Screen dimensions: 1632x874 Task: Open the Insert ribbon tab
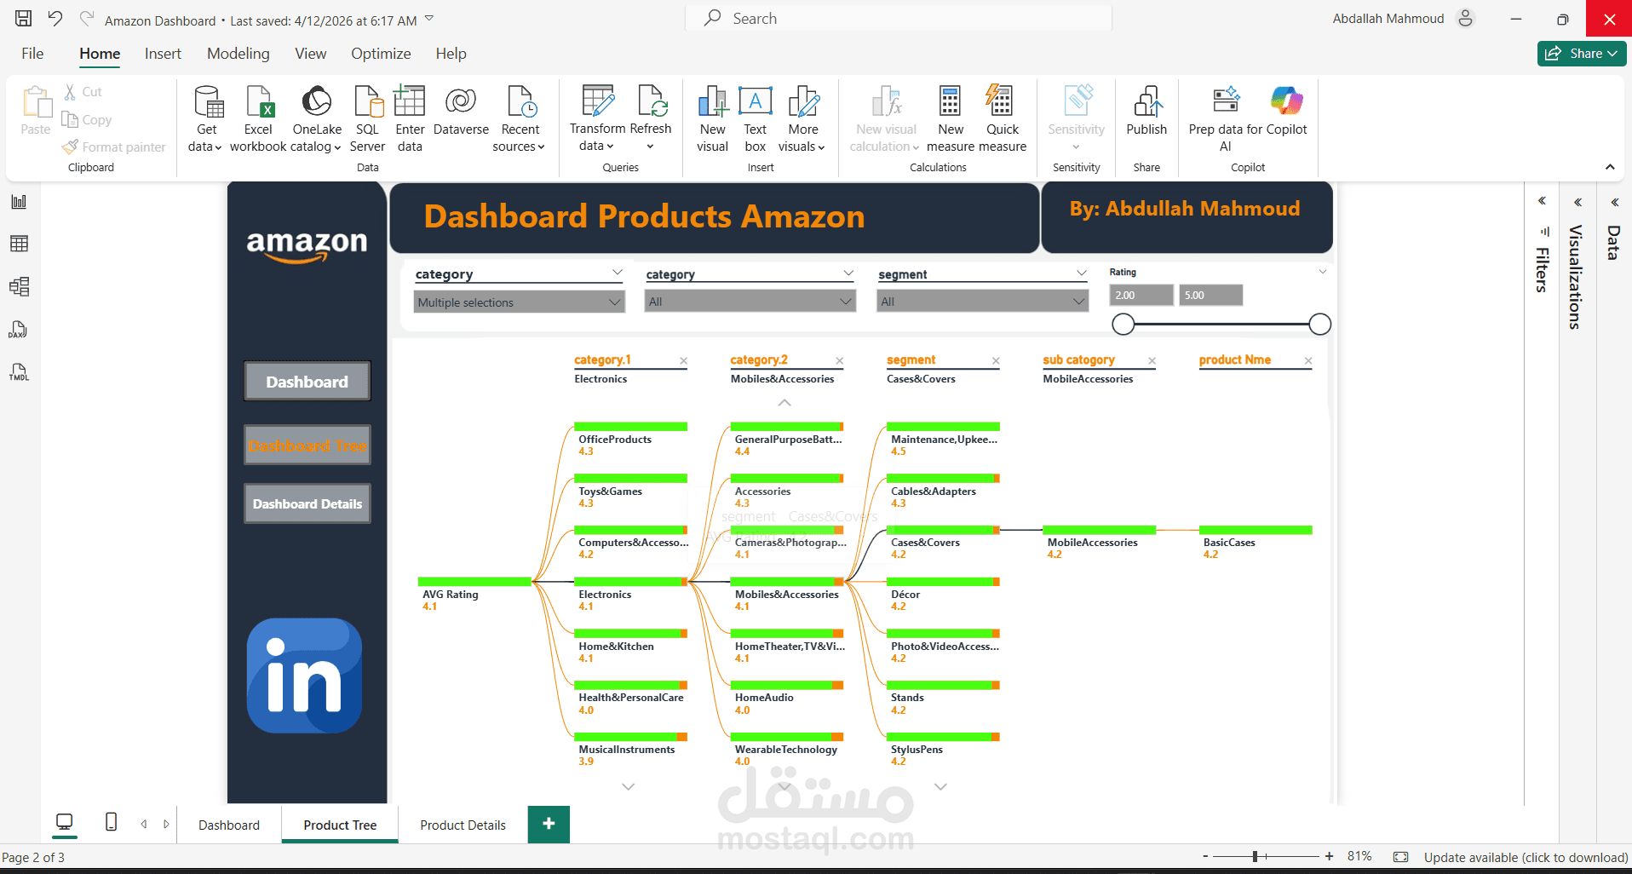pos(163,54)
